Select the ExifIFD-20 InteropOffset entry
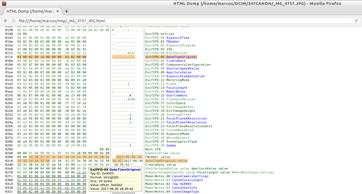This screenshot has width=362, height=194. [168, 115]
